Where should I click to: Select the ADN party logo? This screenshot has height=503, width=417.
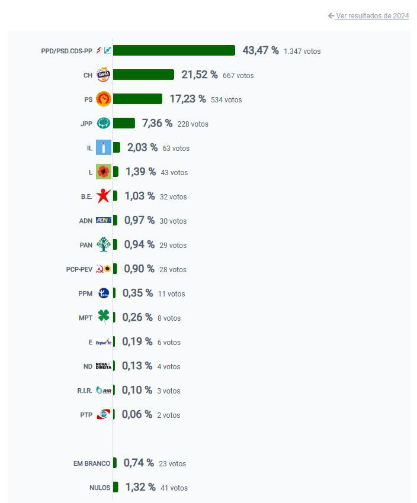click(x=104, y=221)
